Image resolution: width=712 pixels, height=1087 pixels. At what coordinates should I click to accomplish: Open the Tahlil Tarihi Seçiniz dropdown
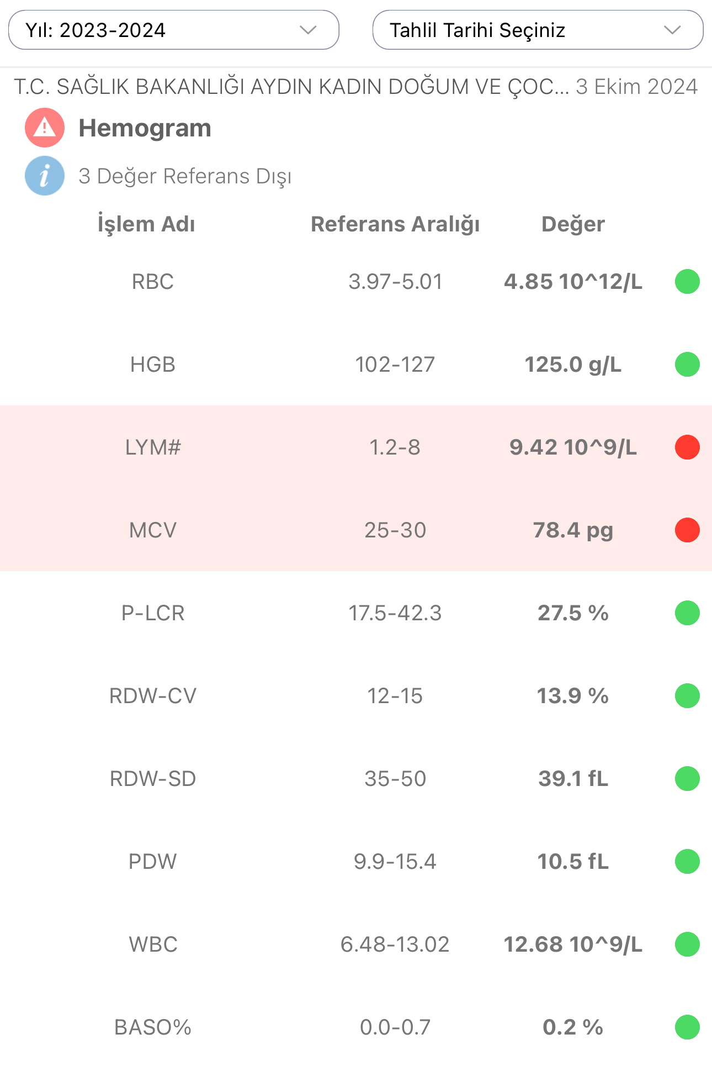point(538,30)
